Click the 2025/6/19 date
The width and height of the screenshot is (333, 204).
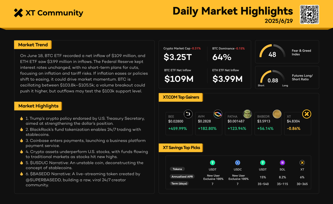click(279, 21)
